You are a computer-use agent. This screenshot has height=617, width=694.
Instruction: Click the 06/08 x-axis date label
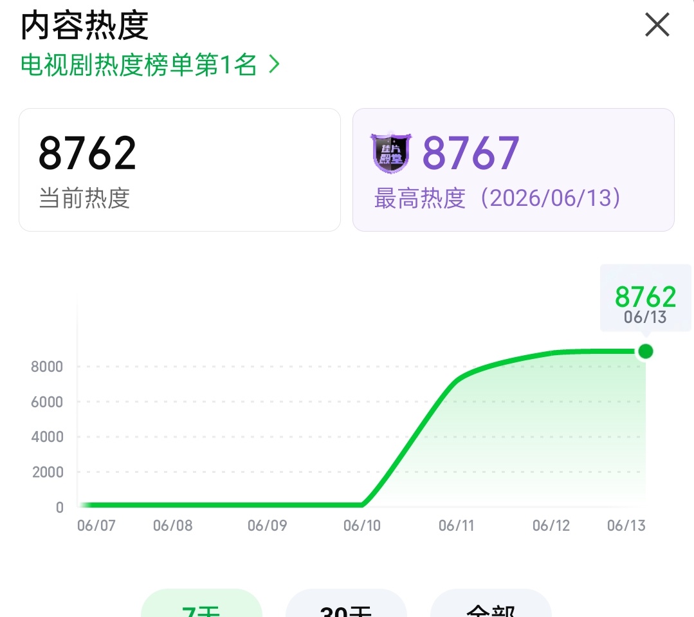pos(173,526)
